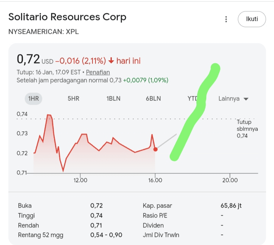Select the YTD range tab
The width and height of the screenshot is (274, 245).
tap(193, 99)
